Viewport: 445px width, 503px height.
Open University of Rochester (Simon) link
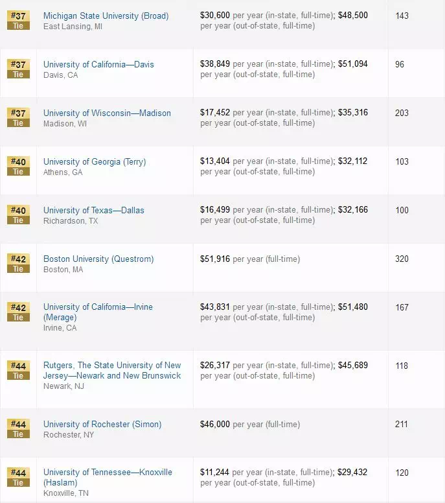coord(102,424)
